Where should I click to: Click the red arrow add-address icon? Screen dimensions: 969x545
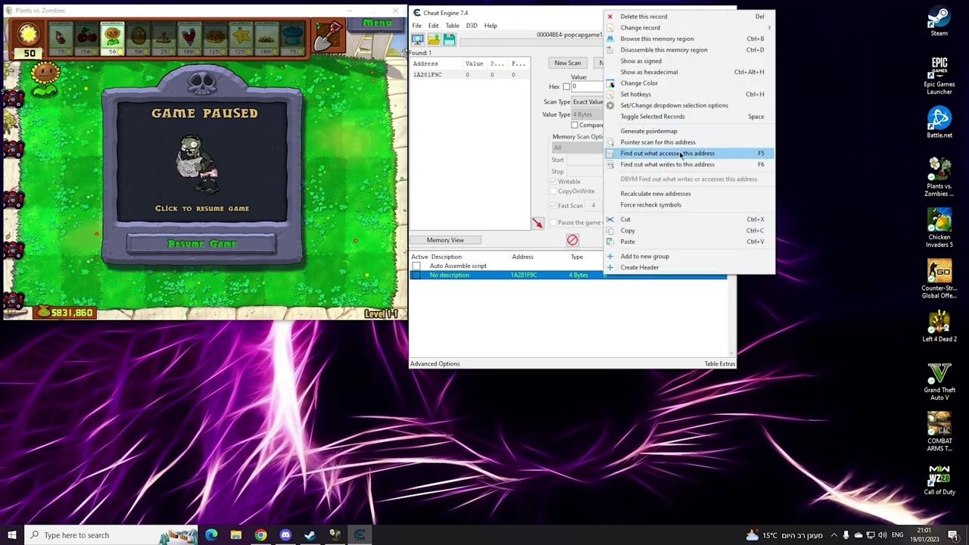click(x=537, y=223)
